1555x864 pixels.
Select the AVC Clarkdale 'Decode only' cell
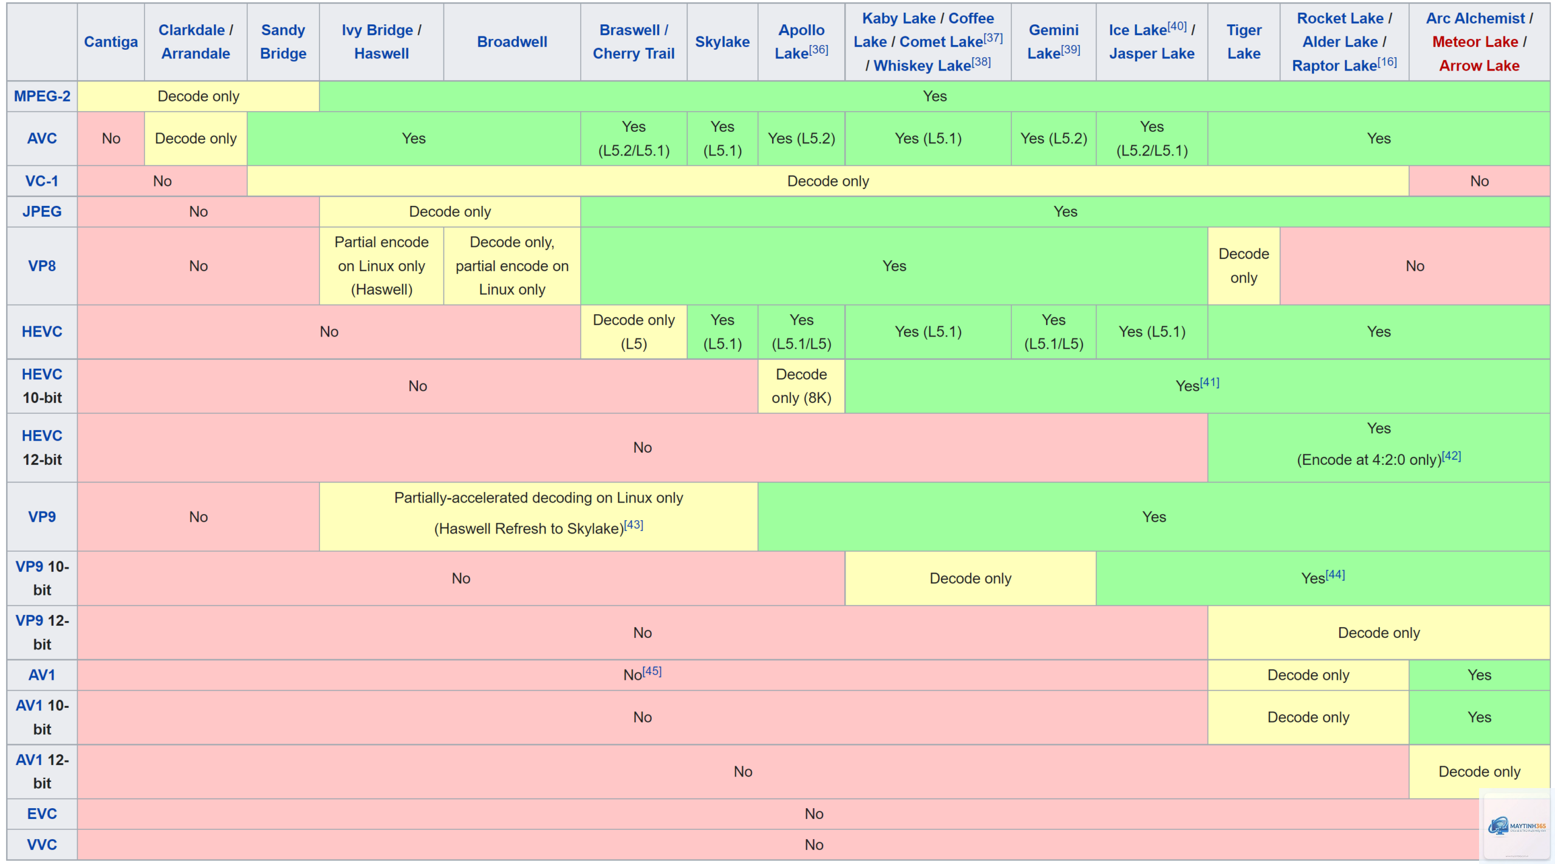(x=196, y=139)
